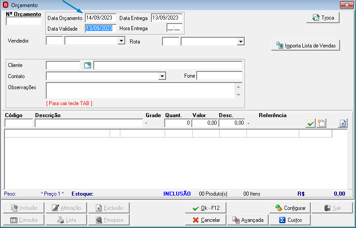356x228 pixels.
Task: Open the Rota dropdown list
Action: click(241, 42)
